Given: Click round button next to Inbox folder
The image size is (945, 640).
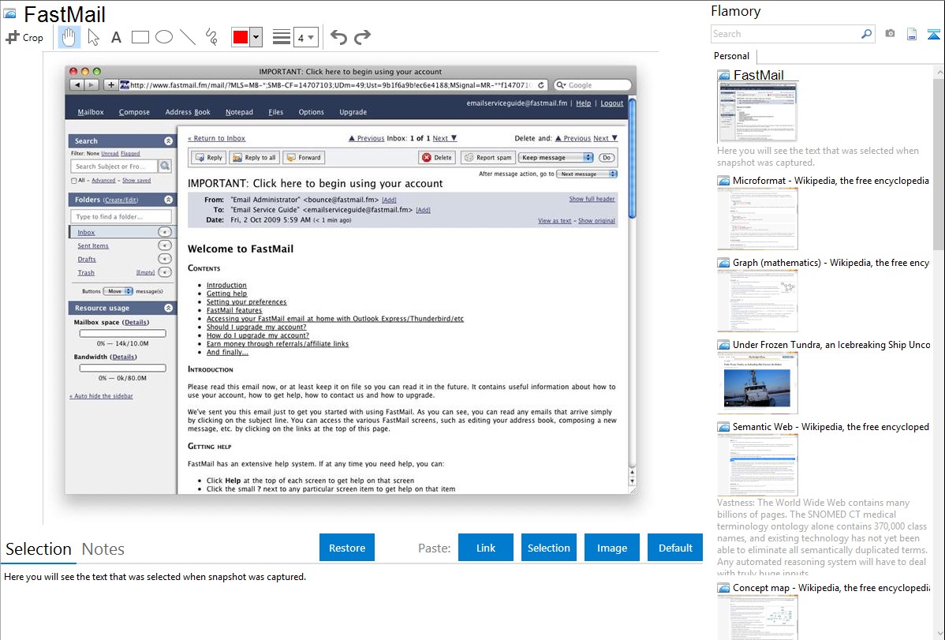Looking at the screenshot, I should 165,232.
